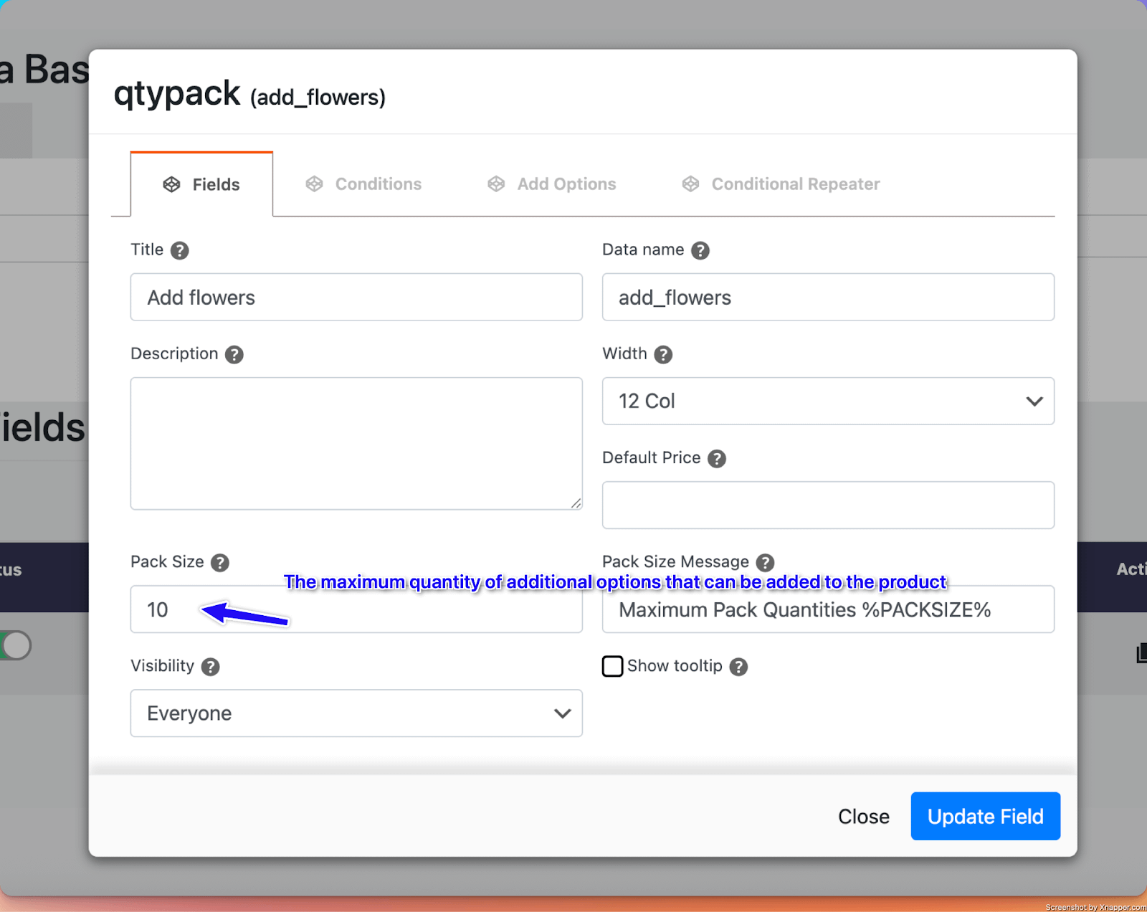Switch to the Conditions tab
Viewport: 1147px width, 912px height.
[x=364, y=184]
